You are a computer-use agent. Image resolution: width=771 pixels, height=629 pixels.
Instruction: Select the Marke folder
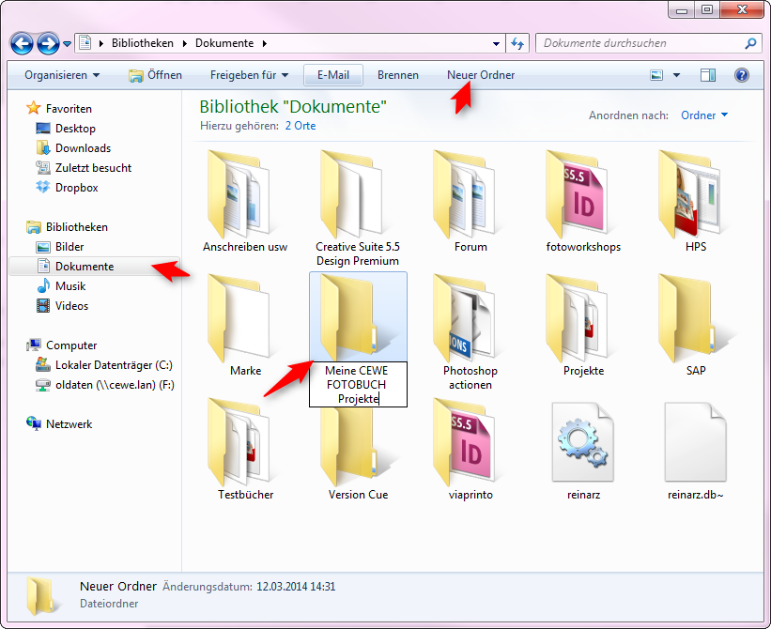[x=245, y=326]
